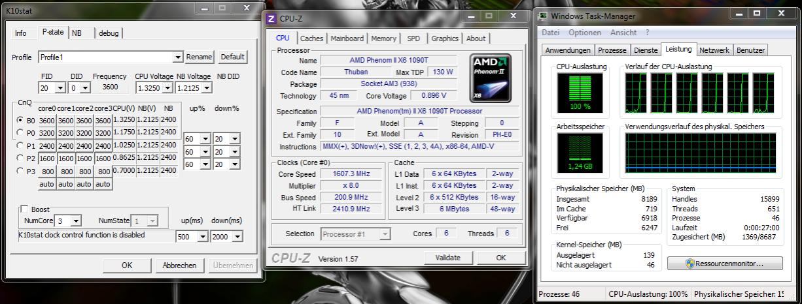Click OK in the CPU-Z window
This screenshot has width=802, height=304.
click(500, 258)
